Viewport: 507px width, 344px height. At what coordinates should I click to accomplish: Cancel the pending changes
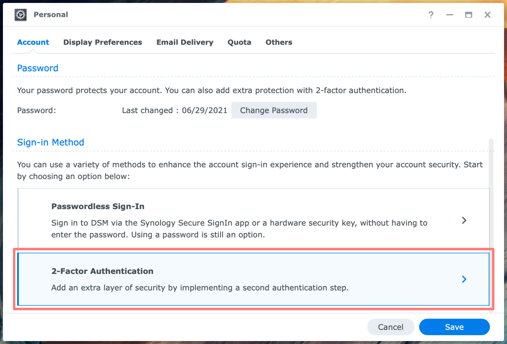390,327
